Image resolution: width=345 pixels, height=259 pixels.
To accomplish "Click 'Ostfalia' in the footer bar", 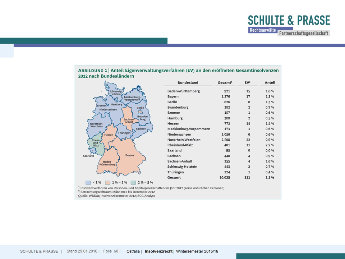I will click(x=134, y=251).
